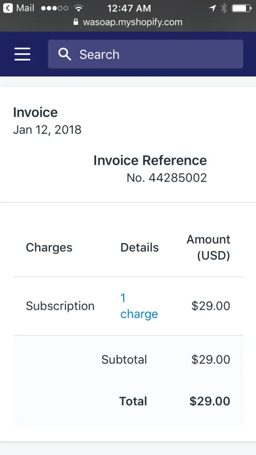Tap the padlock icon in address bar
The height and width of the screenshot is (455, 256).
coord(75,22)
